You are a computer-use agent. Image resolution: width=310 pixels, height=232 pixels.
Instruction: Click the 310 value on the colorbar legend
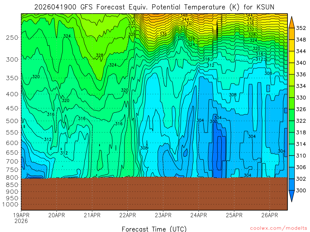click(301, 156)
